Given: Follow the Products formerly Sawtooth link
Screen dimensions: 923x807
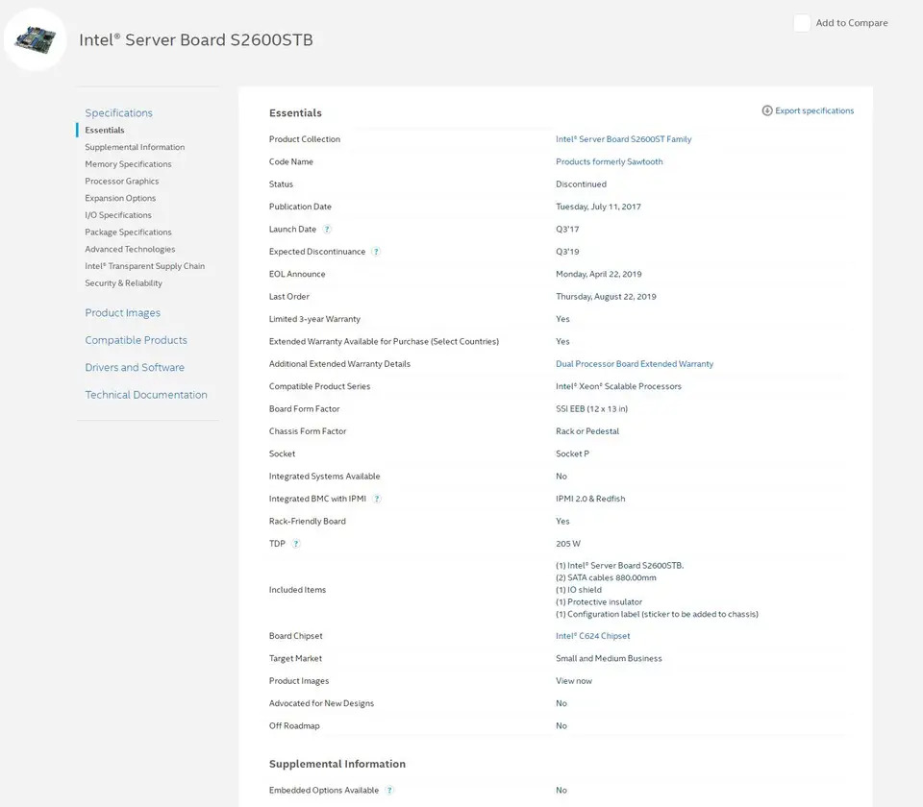Looking at the screenshot, I should [610, 161].
